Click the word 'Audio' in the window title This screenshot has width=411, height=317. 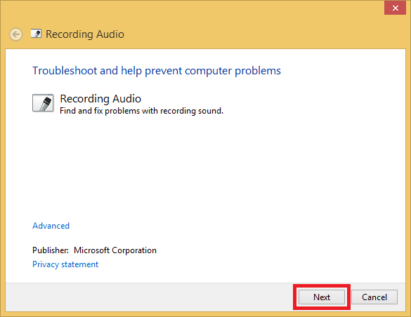(x=110, y=34)
